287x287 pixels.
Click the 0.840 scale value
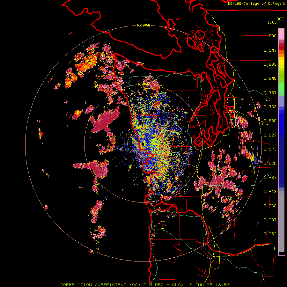pos(270,78)
